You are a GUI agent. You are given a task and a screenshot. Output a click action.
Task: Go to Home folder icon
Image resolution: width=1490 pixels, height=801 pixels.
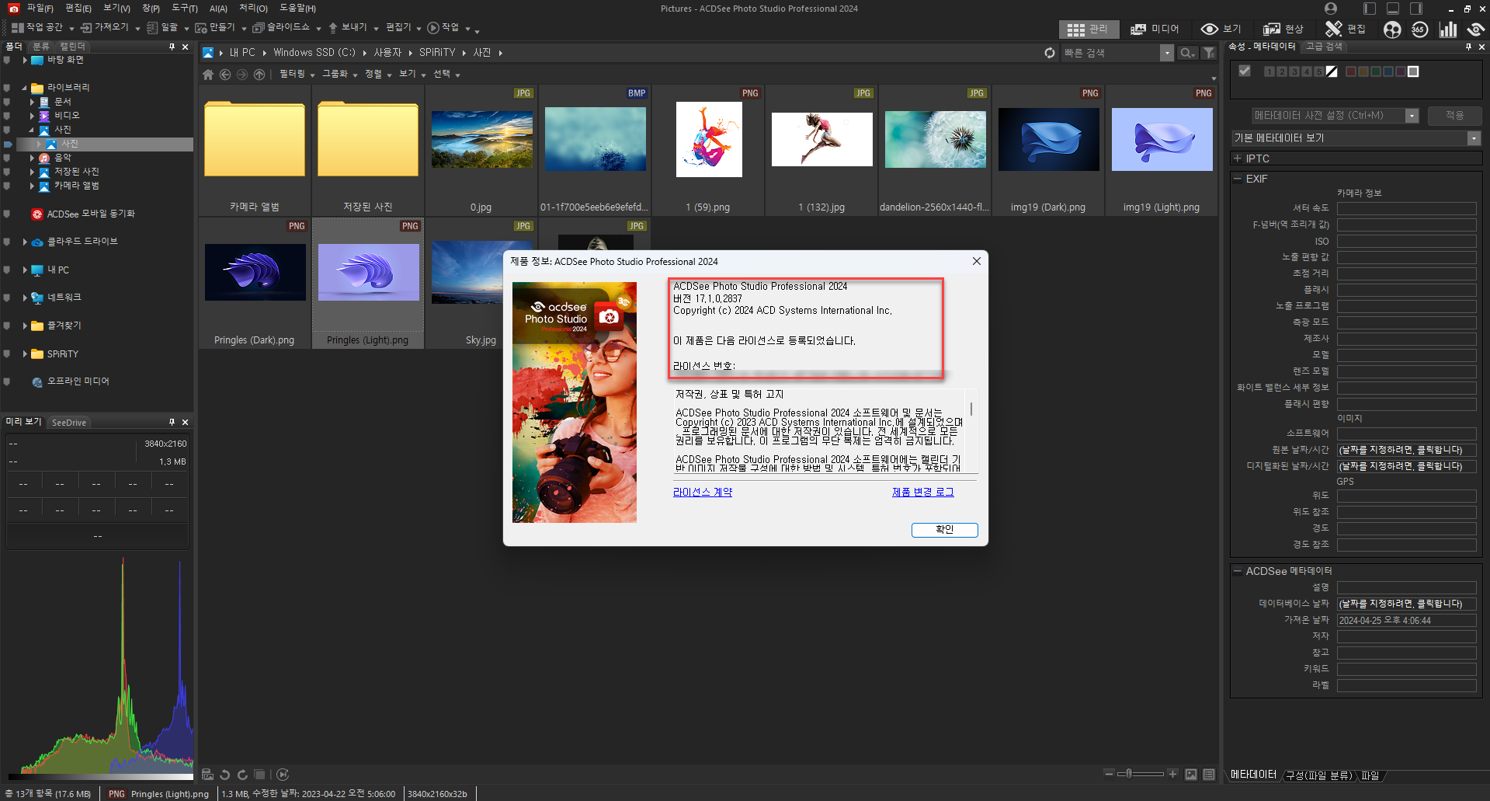click(x=207, y=75)
